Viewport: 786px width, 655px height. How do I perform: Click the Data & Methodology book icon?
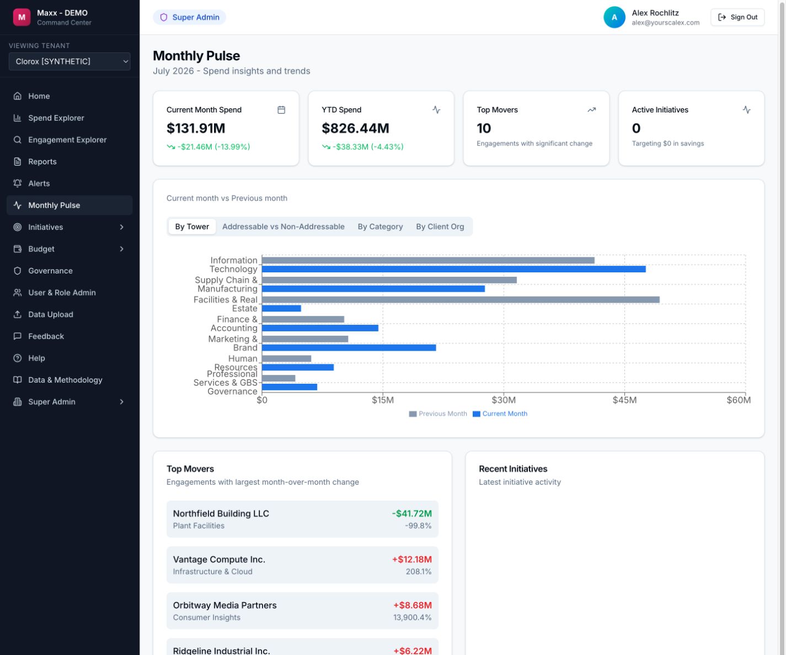click(18, 380)
